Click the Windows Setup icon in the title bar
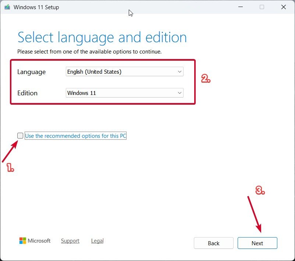Screen dimensions: 295x261 tap(8, 7)
